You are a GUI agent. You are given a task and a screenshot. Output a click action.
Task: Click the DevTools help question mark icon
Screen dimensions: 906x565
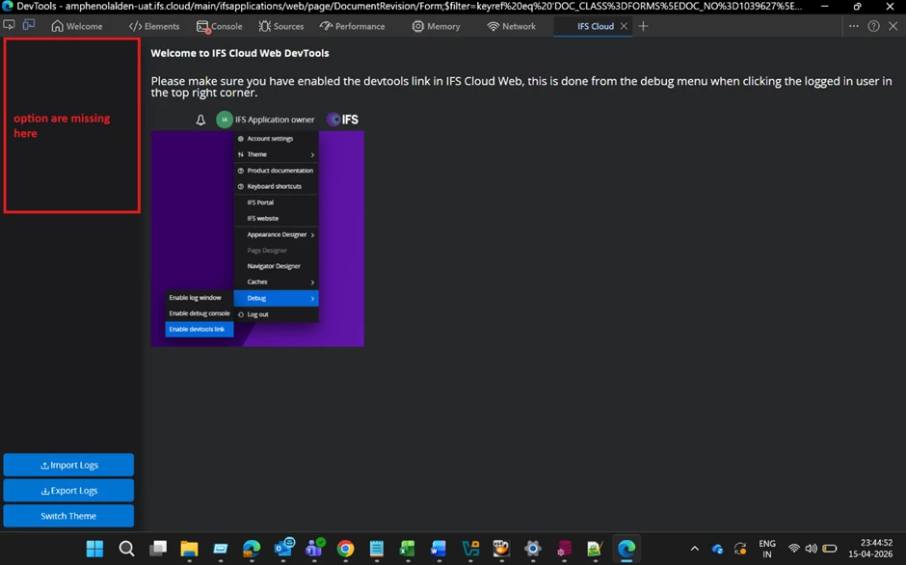(x=873, y=26)
